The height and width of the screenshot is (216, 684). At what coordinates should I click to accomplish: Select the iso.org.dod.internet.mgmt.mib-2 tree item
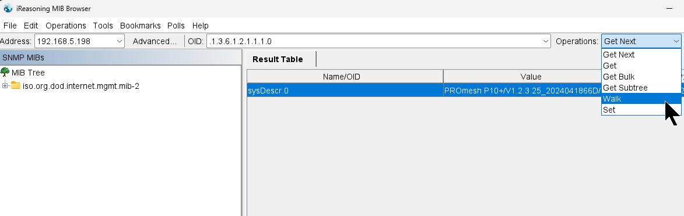tap(80, 86)
